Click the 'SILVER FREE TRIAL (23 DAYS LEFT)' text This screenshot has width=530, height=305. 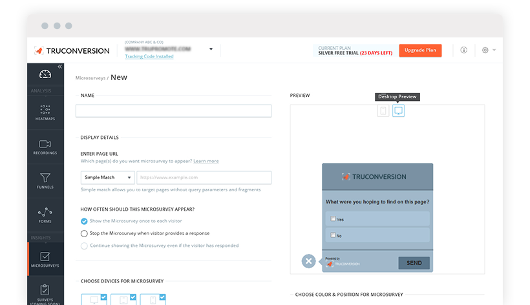(355, 53)
